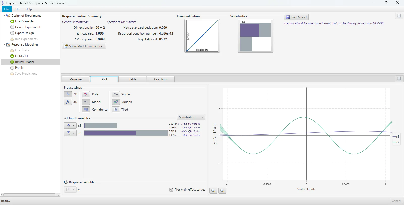Choose the Tiled plot layout icon
The width and height of the screenshot is (404, 205).
pos(116,109)
